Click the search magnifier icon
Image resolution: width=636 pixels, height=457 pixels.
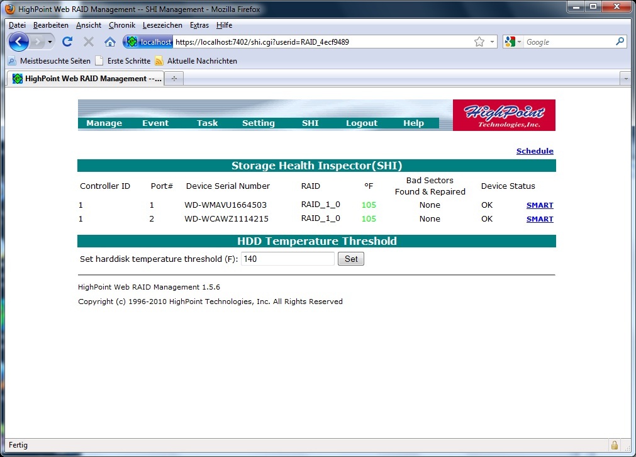coord(620,42)
